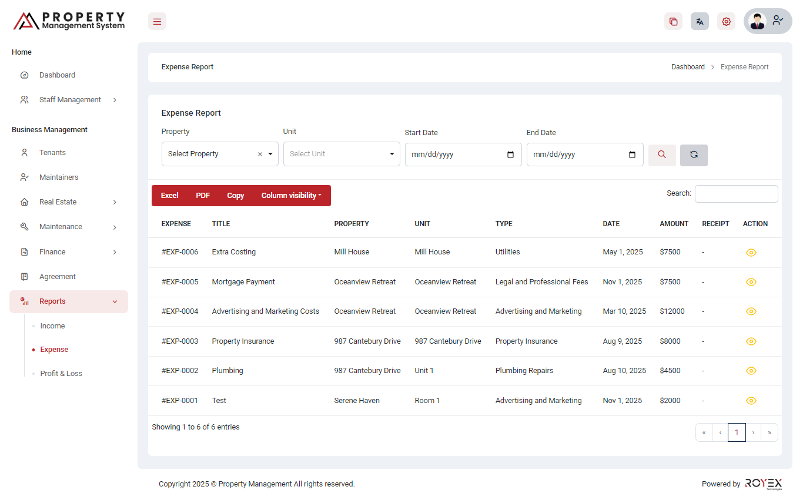The height and width of the screenshot is (500, 803).
Task: Click the refresh filter reset icon
Action: click(694, 155)
